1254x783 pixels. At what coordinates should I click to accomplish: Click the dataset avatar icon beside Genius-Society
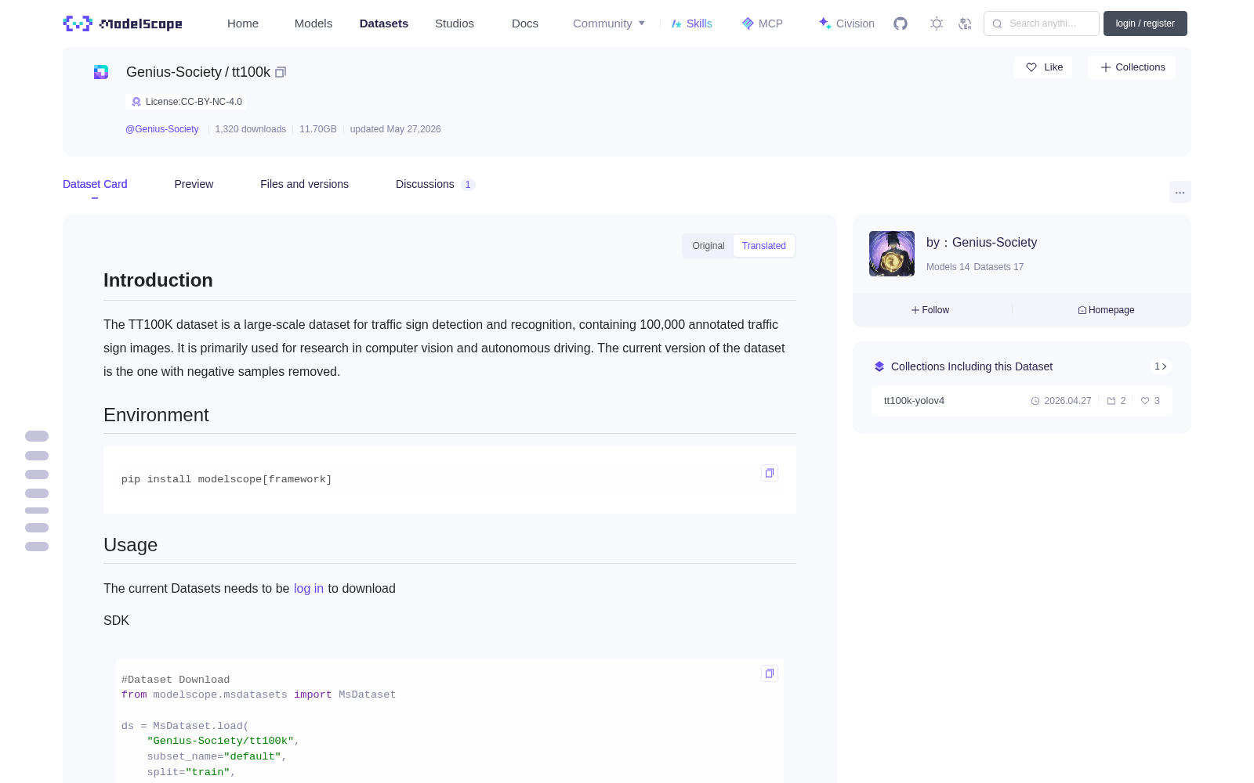pos(101,72)
